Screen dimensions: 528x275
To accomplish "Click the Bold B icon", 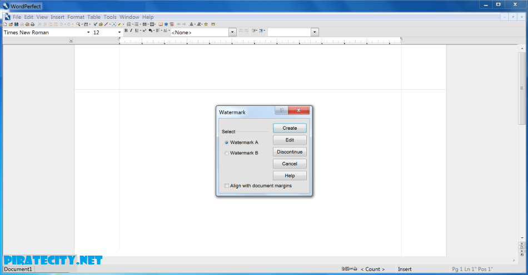I will [x=126, y=30].
